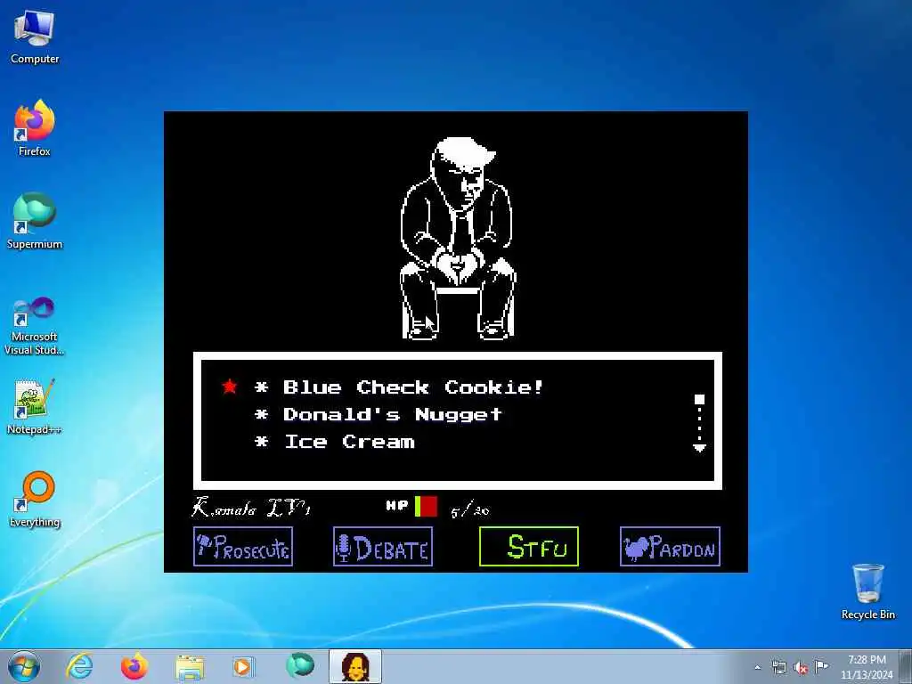Show hidden tray icons arrow
912x684 pixels.
click(757, 667)
